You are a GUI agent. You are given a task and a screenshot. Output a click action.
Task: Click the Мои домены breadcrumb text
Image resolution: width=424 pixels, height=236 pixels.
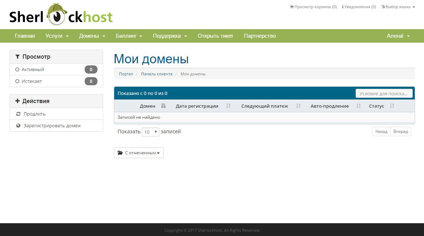193,74
